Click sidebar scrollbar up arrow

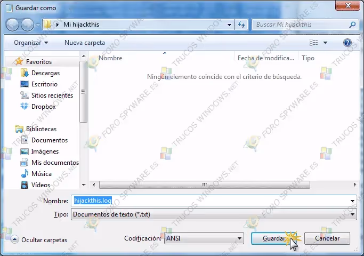[84, 56]
